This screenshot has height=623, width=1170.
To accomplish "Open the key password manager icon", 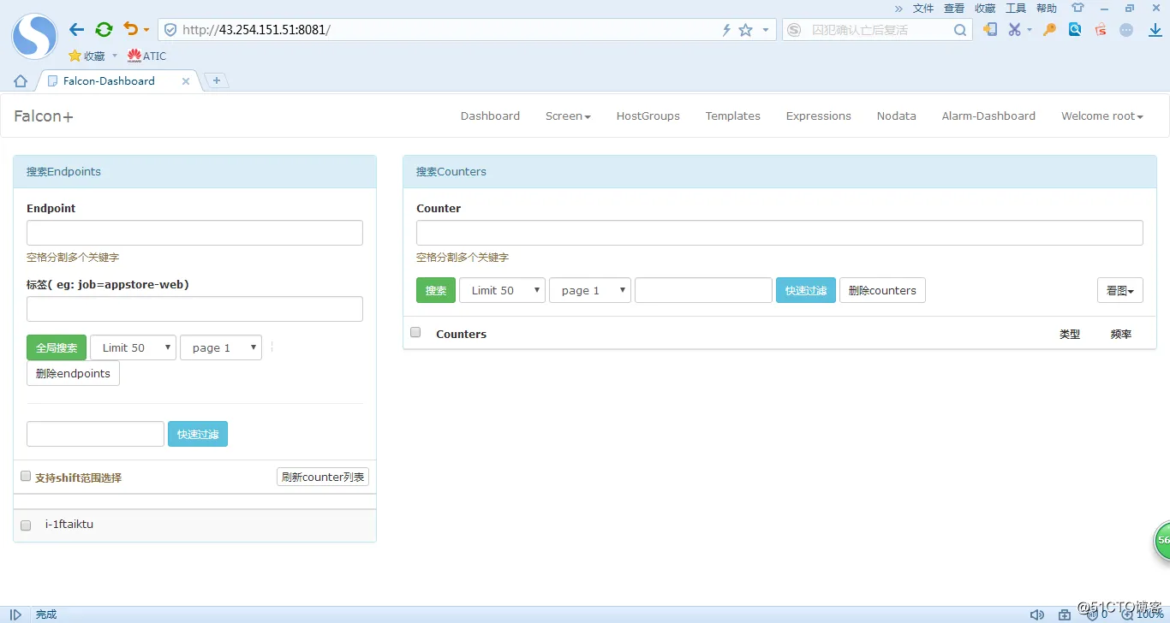I will coord(1049,29).
